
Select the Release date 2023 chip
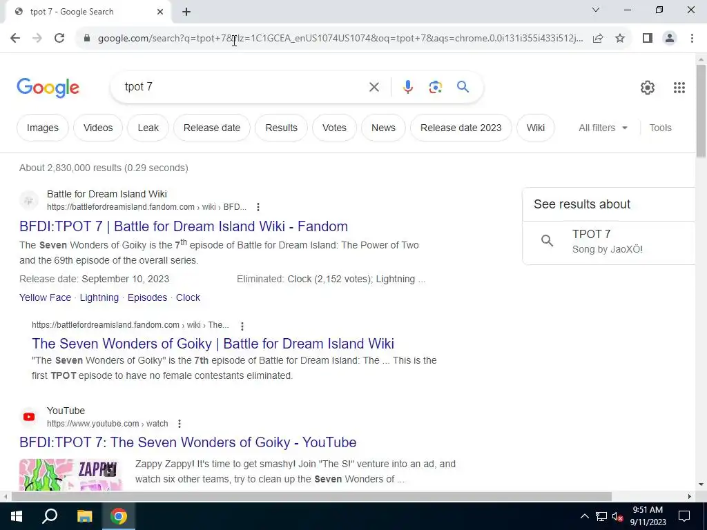pyautogui.click(x=461, y=128)
